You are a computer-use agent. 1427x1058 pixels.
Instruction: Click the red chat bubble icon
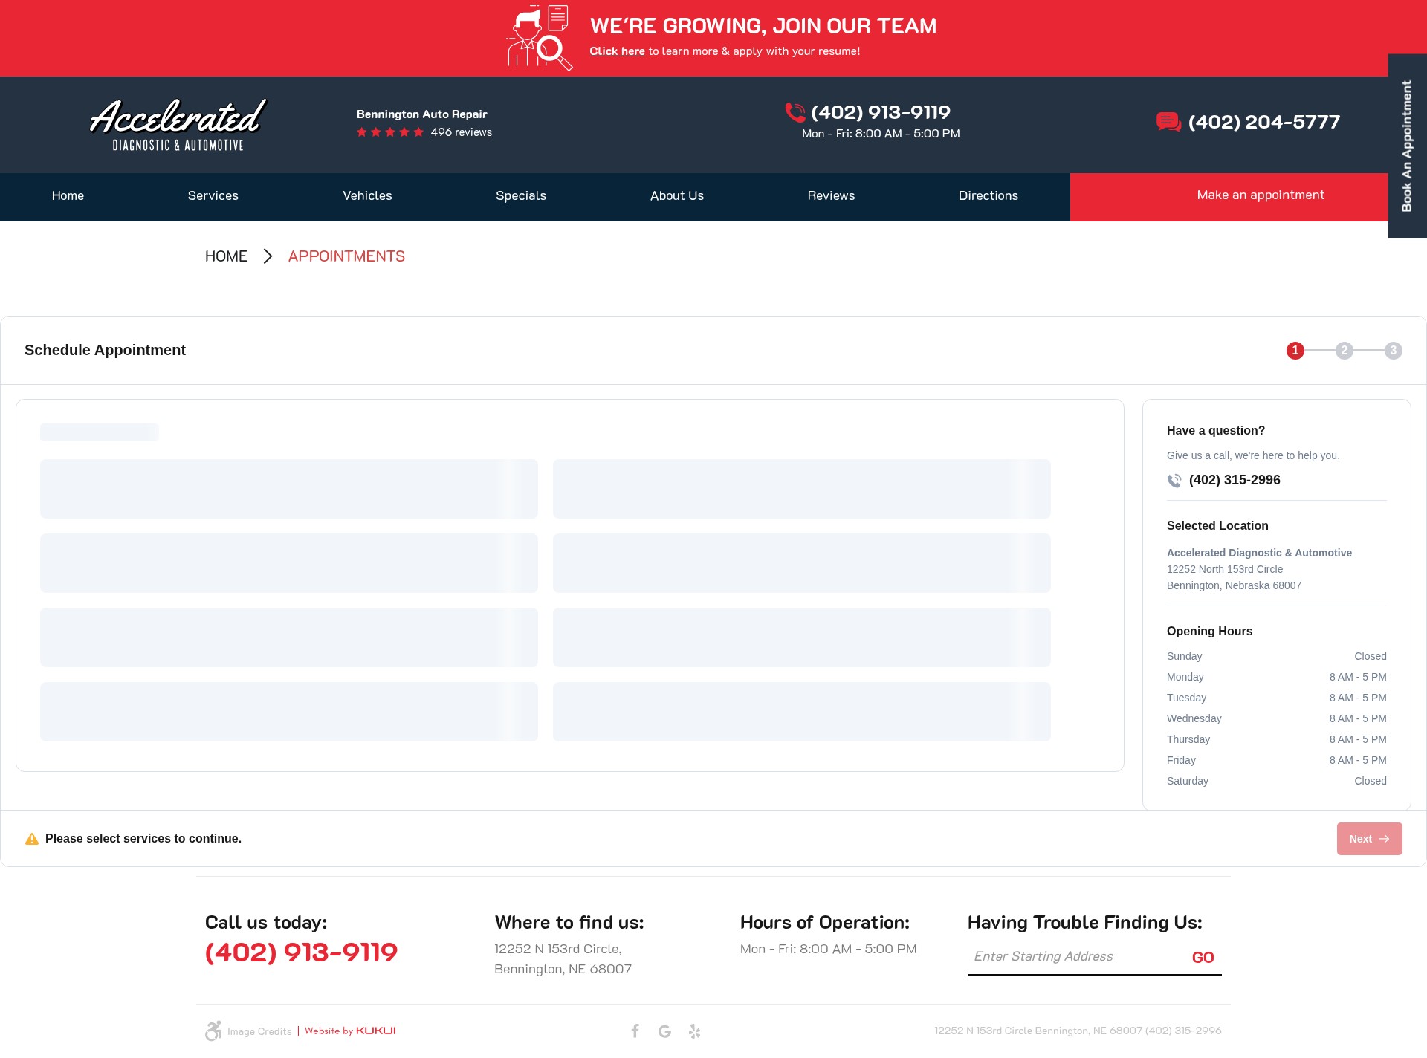point(1168,122)
